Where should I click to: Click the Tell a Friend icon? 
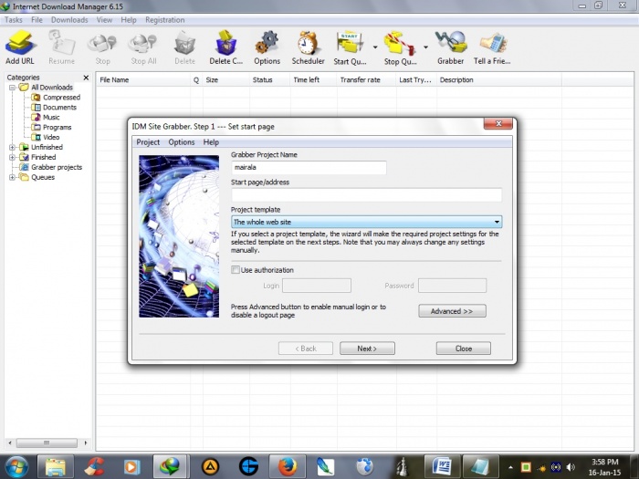[492, 47]
